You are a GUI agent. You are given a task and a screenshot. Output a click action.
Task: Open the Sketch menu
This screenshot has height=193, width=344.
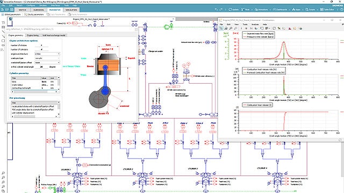click(x=19, y=5)
